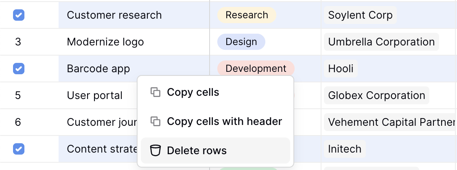Screen dimensions: 457x170
Task: Uncheck the Barcode app row checkbox
Action: 19,69
